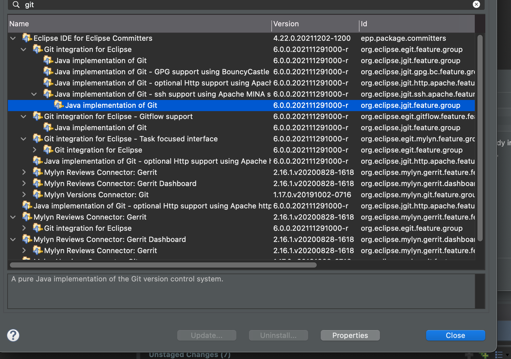This screenshot has height=359, width=511.
Task: Click the GPG support using BouncyCastle feature icon
Action: pyautogui.click(x=48, y=72)
